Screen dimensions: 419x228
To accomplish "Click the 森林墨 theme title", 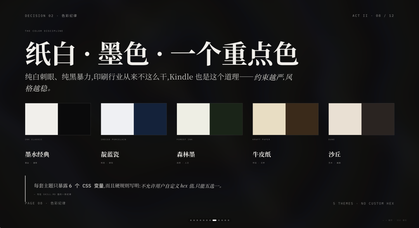I will (186, 154).
